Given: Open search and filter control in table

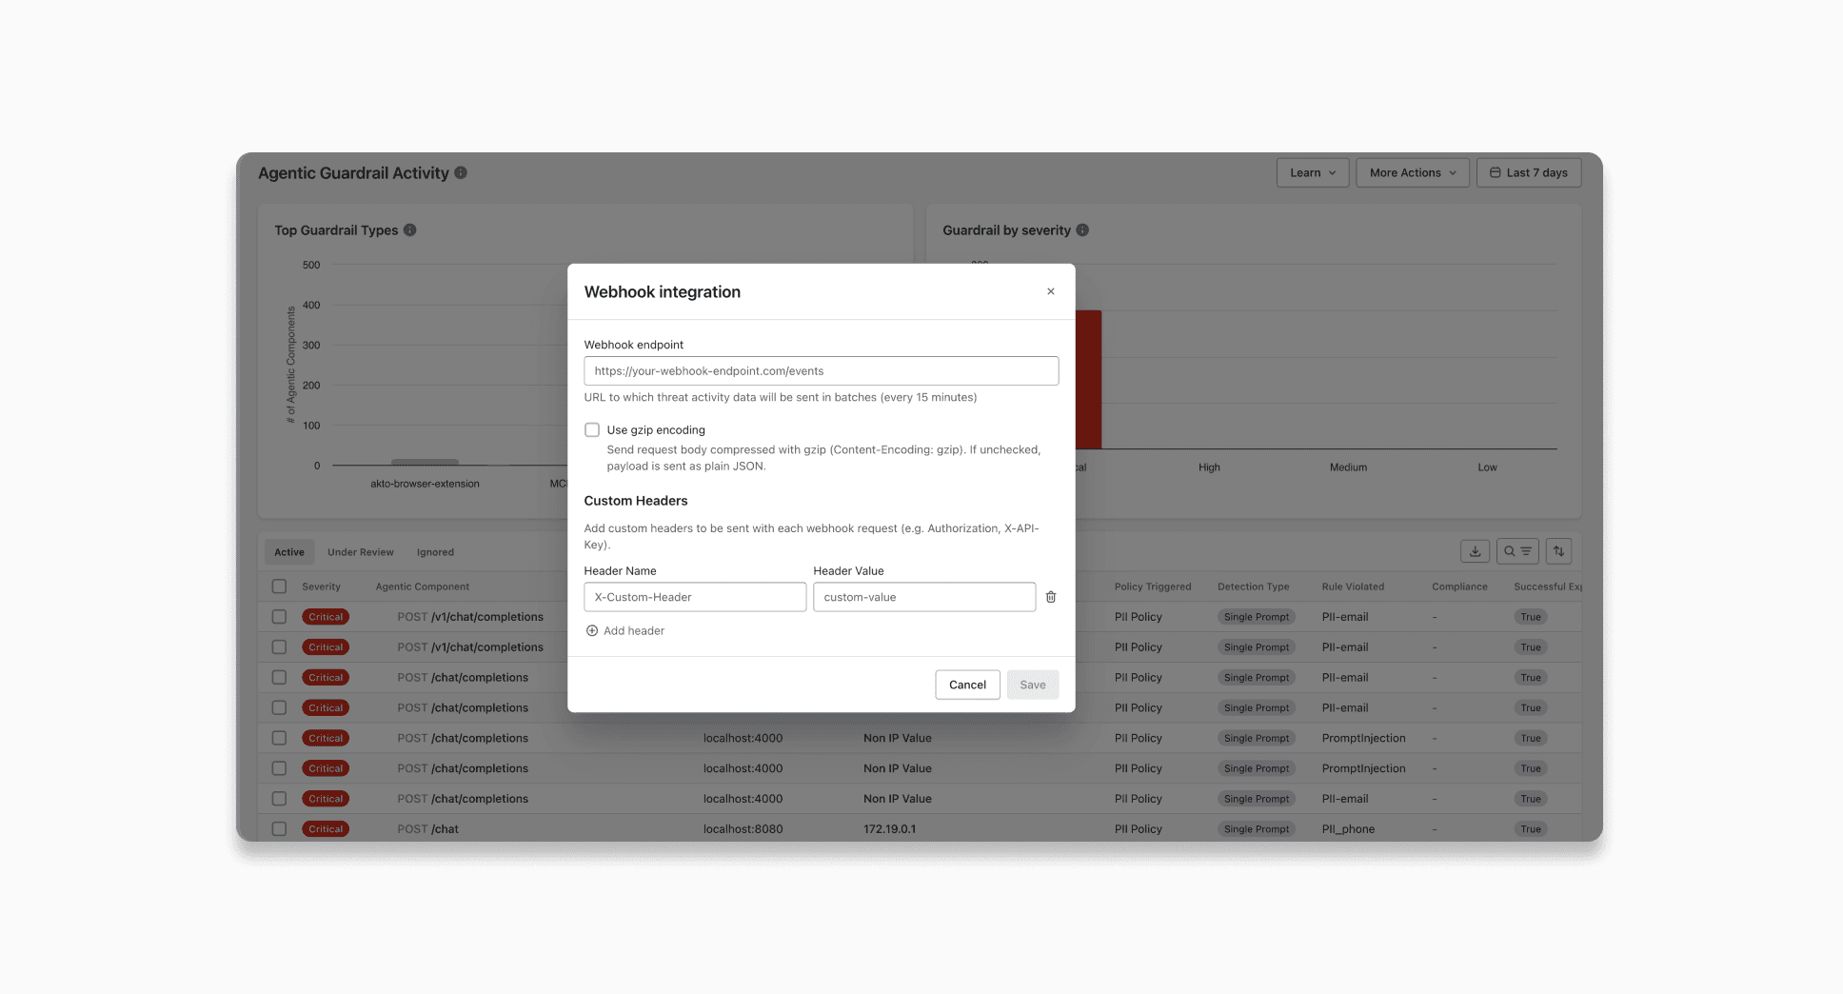Looking at the screenshot, I should point(1517,551).
